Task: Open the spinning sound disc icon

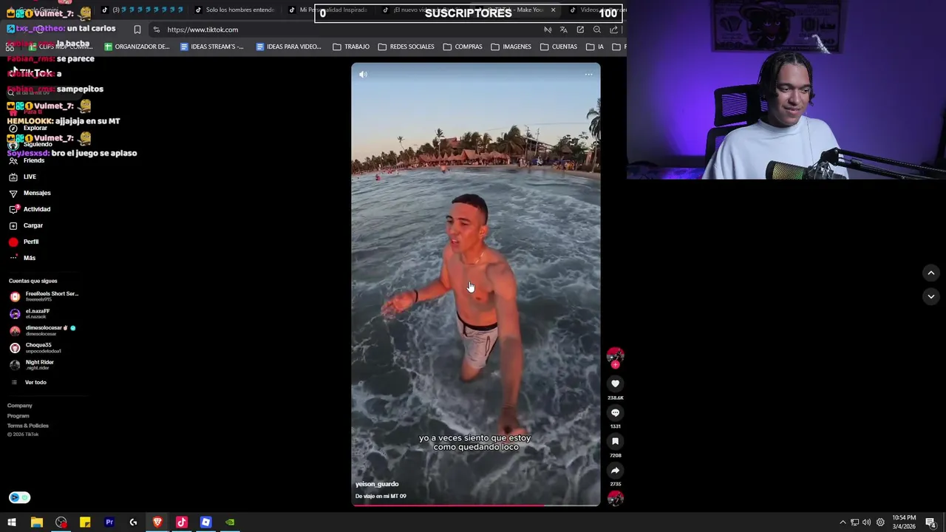Action: click(x=615, y=499)
